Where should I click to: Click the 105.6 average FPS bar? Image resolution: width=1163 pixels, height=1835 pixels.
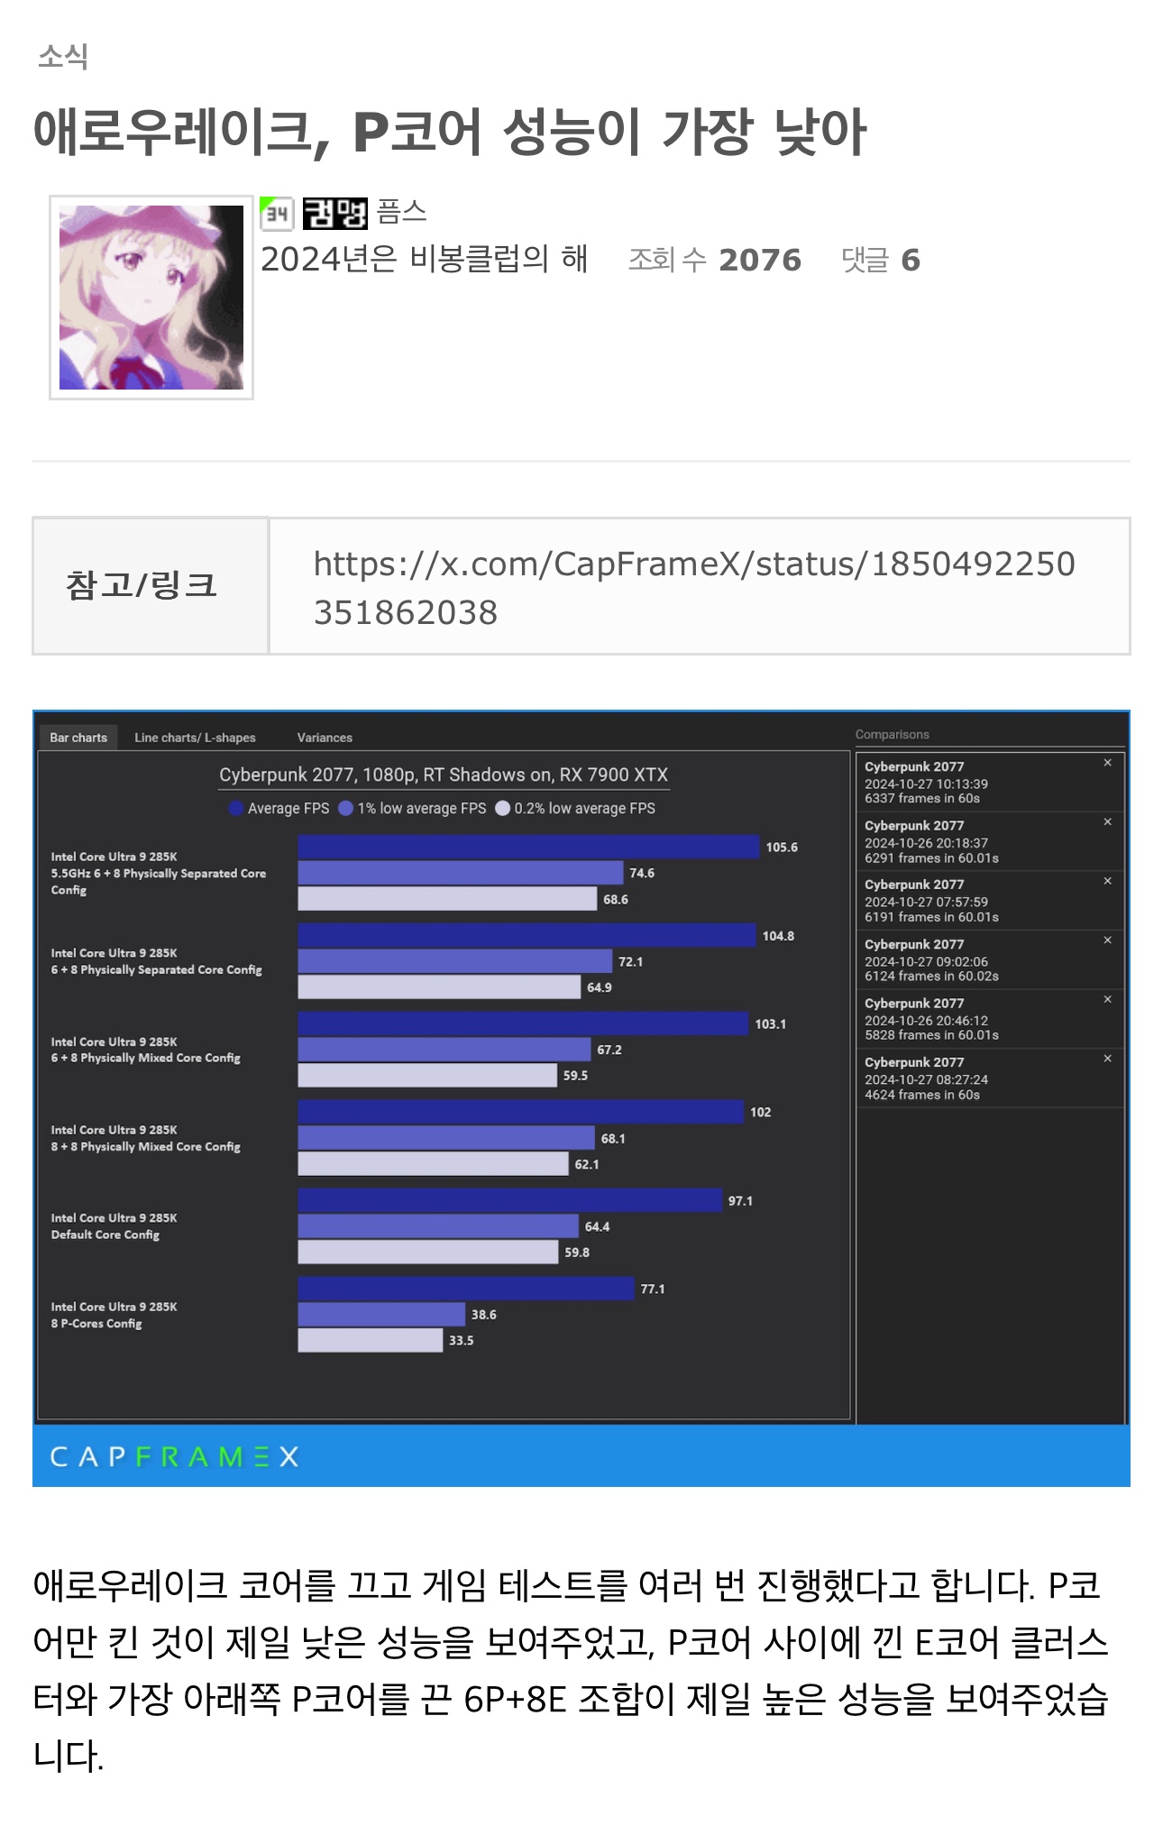(528, 847)
